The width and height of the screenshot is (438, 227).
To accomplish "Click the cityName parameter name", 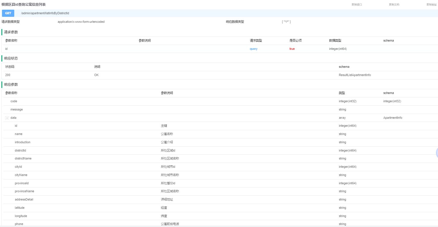I will [x=21, y=175].
